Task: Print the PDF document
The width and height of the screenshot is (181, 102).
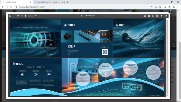Action: 153,16
